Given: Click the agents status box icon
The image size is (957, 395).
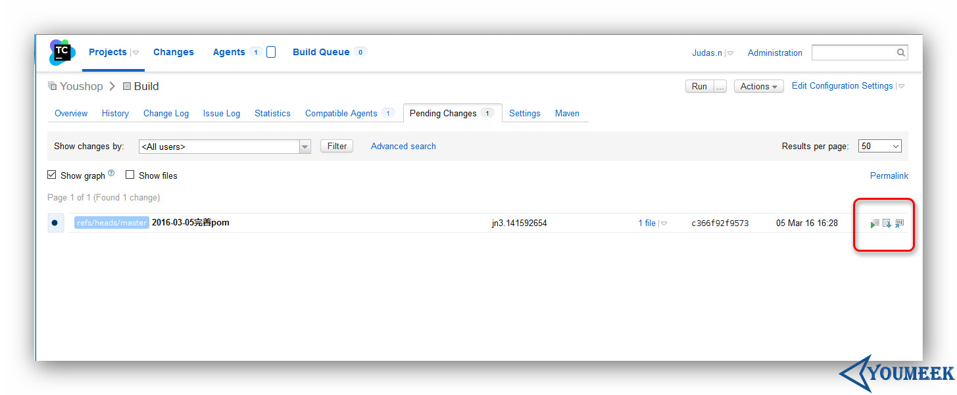Looking at the screenshot, I should pos(271,52).
